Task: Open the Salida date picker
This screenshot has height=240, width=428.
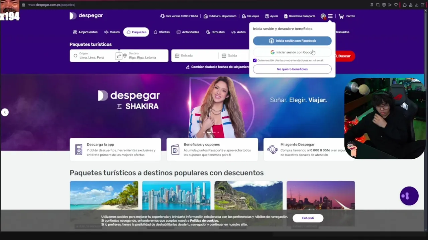Action: pos(234,56)
